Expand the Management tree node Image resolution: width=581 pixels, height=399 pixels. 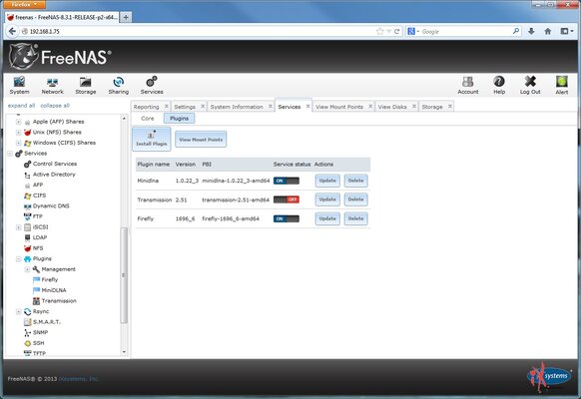(x=27, y=269)
